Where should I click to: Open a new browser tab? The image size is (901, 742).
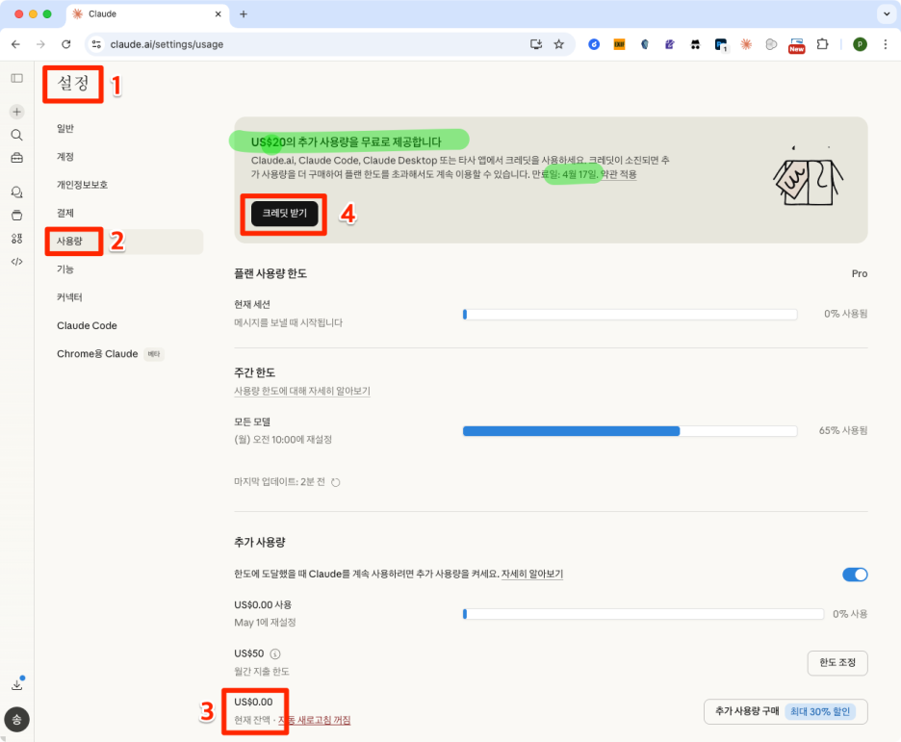pyautogui.click(x=244, y=13)
